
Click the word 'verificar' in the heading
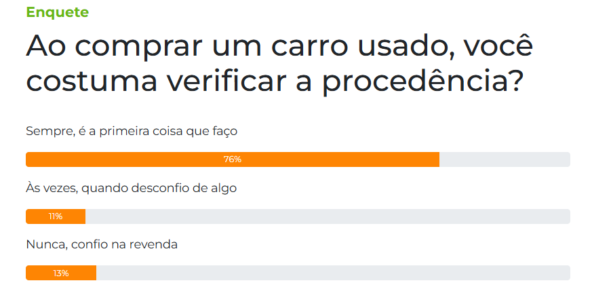226,81
